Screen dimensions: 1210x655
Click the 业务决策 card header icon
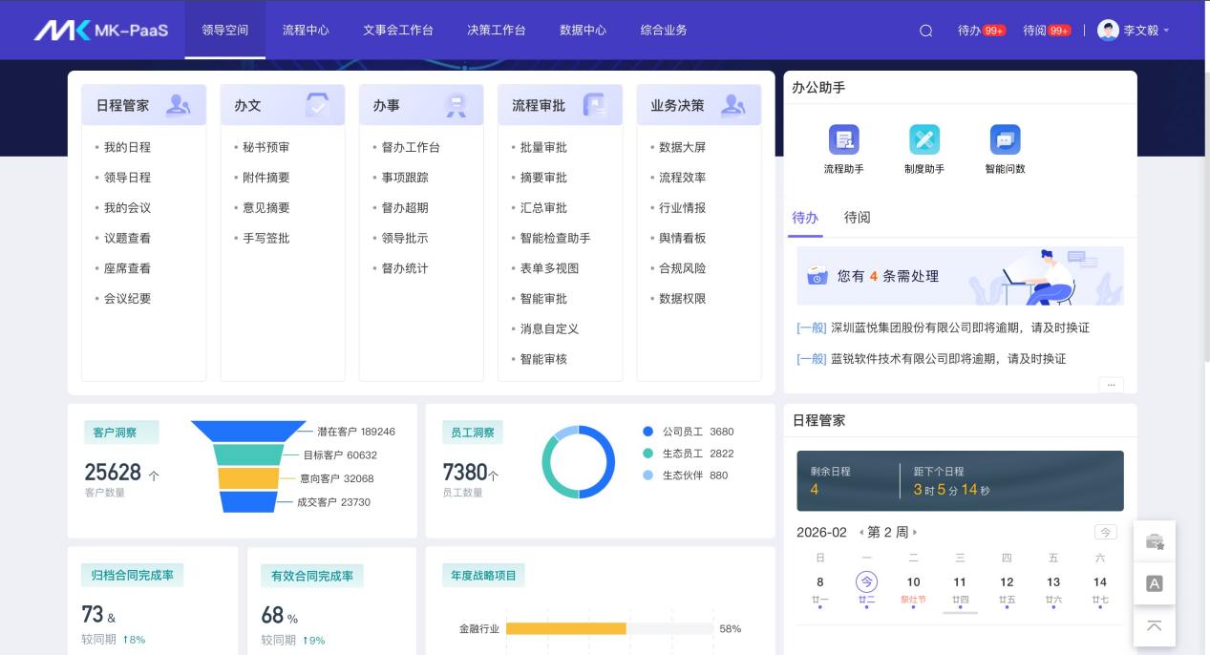click(x=733, y=105)
